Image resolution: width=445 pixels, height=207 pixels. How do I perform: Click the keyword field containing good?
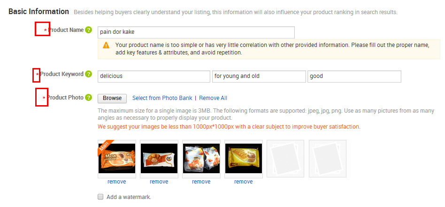pos(354,77)
